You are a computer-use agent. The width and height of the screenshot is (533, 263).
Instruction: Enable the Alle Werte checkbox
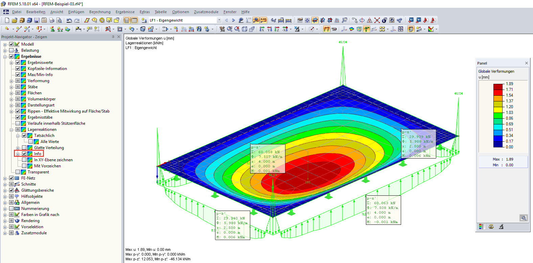pos(30,142)
